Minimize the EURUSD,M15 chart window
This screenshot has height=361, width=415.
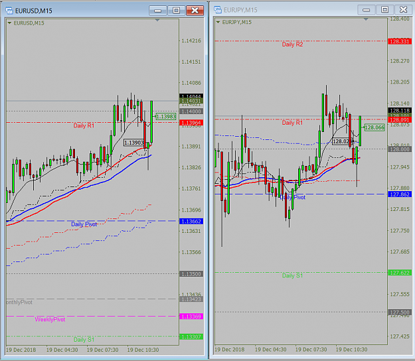158,11
